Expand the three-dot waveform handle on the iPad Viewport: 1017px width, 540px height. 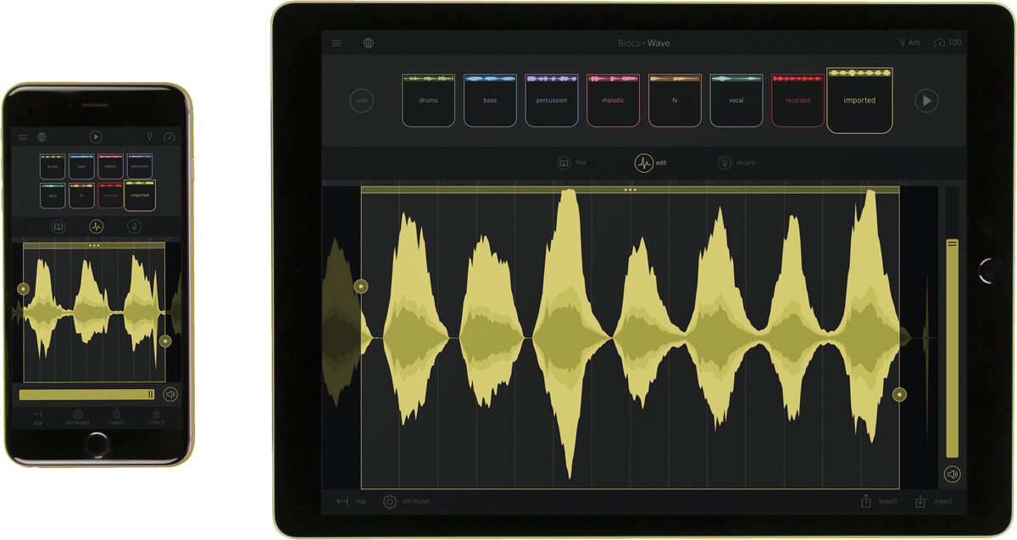click(x=630, y=190)
